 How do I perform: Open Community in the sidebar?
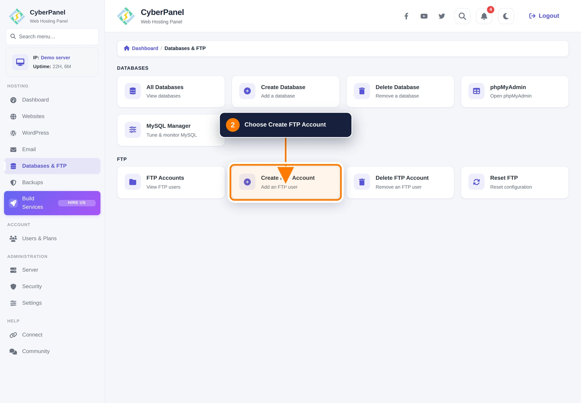(52, 351)
